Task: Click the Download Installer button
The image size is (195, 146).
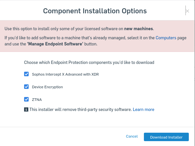Action: pyautogui.click(x=166, y=137)
